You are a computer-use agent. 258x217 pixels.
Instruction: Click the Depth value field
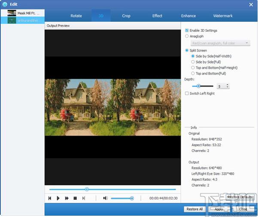(x=221, y=86)
